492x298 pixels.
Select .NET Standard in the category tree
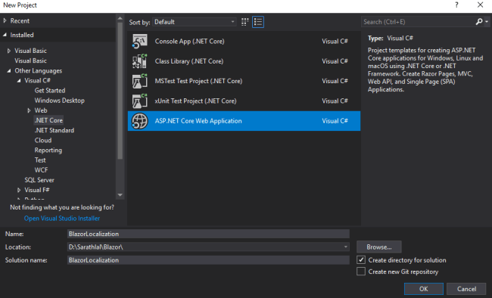click(x=54, y=130)
